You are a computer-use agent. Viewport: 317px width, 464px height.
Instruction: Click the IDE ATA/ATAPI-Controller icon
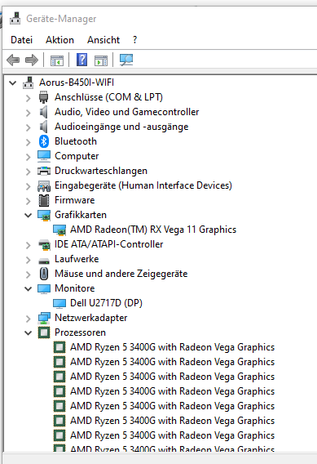(x=44, y=244)
